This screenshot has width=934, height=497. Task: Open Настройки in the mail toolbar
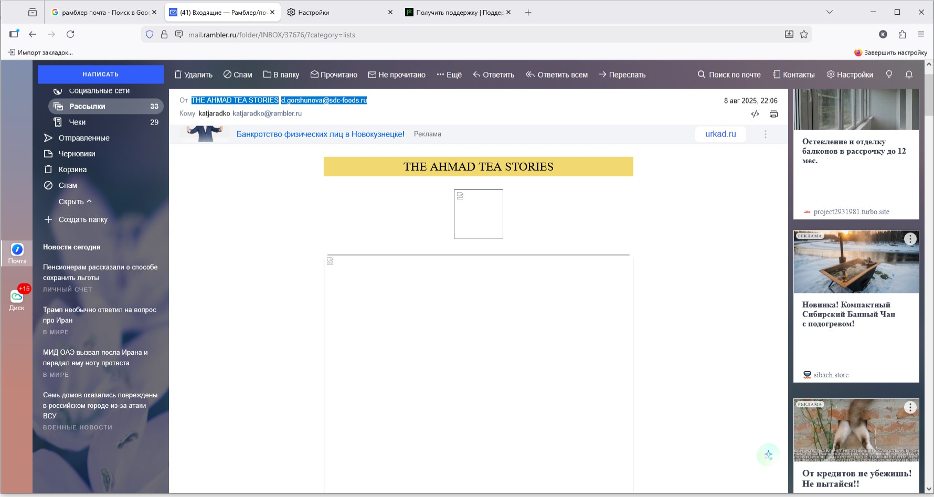850,75
